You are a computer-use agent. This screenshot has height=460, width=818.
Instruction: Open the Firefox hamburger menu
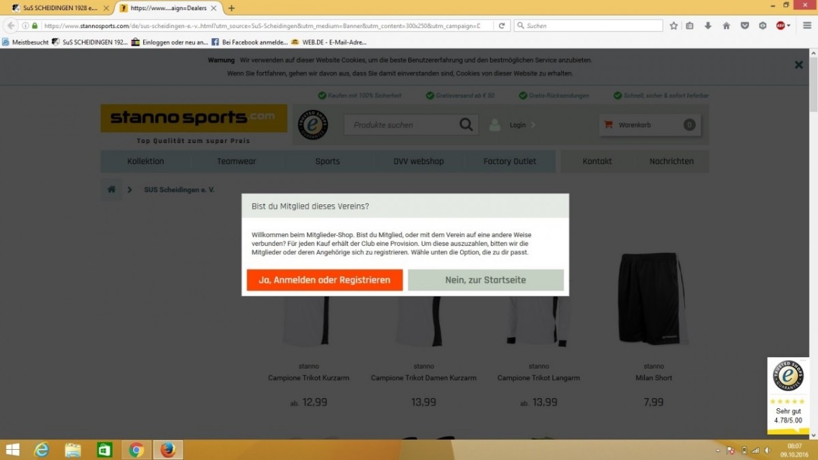click(x=806, y=26)
